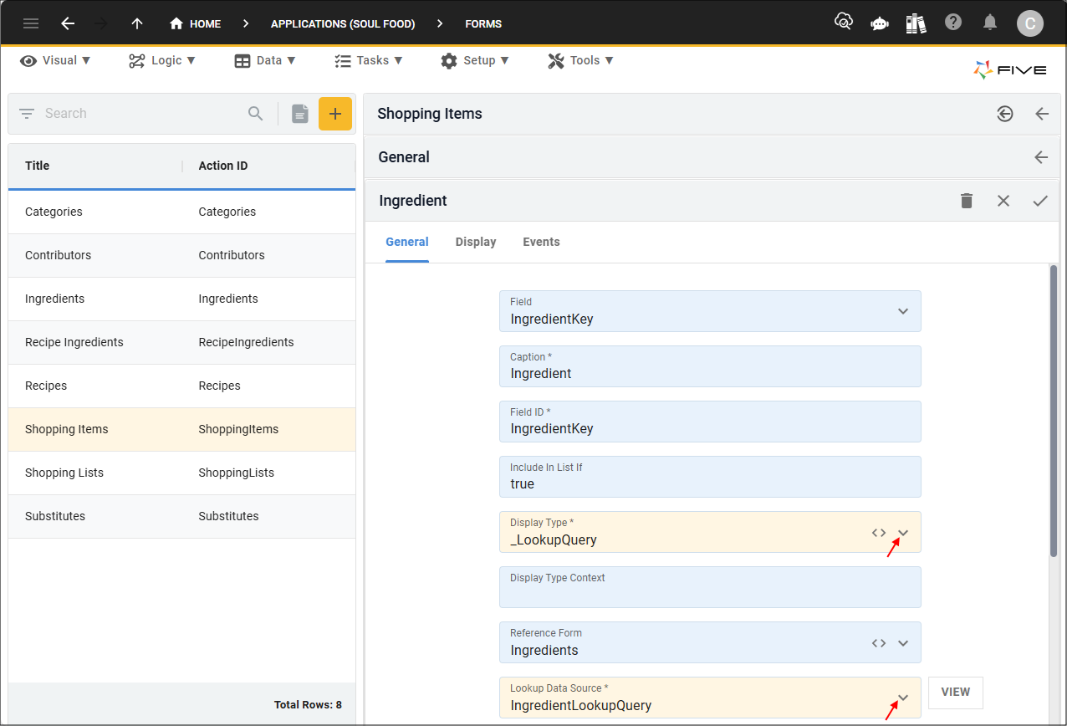The height and width of the screenshot is (726, 1067).
Task: Edit the Field ID input
Action: click(x=710, y=422)
